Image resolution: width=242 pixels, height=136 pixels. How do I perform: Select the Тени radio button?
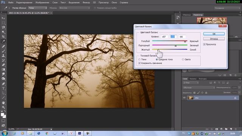pos(140,60)
